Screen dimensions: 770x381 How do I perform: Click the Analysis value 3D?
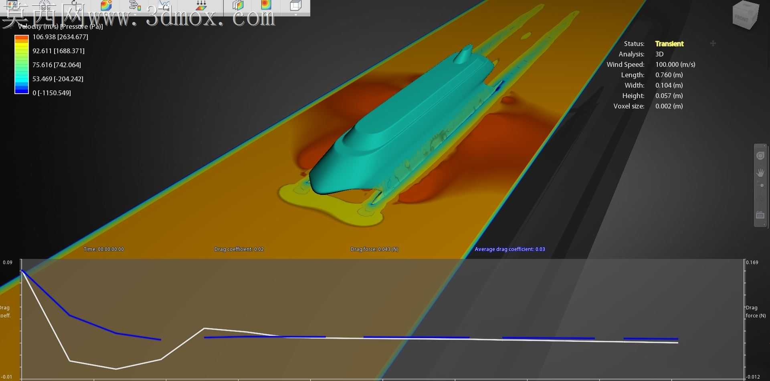tap(659, 54)
